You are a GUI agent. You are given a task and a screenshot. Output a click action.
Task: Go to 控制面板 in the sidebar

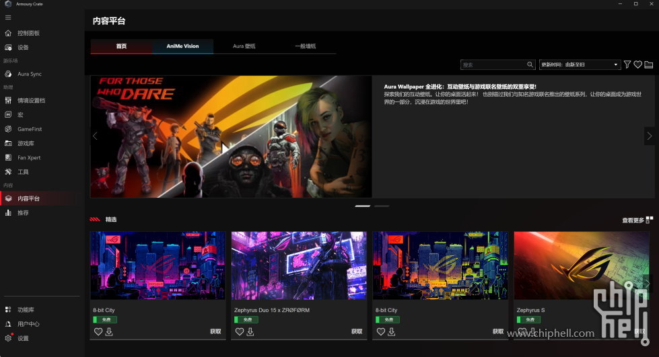pyautogui.click(x=28, y=33)
